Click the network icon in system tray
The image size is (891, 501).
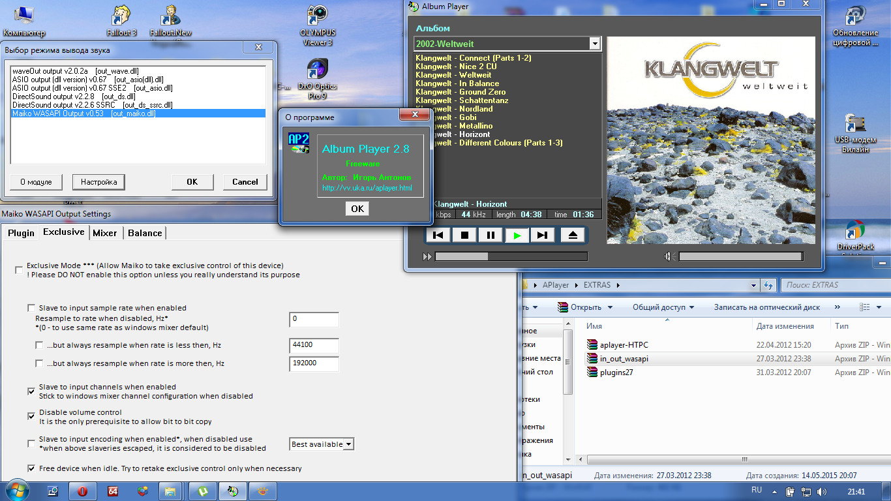806,491
